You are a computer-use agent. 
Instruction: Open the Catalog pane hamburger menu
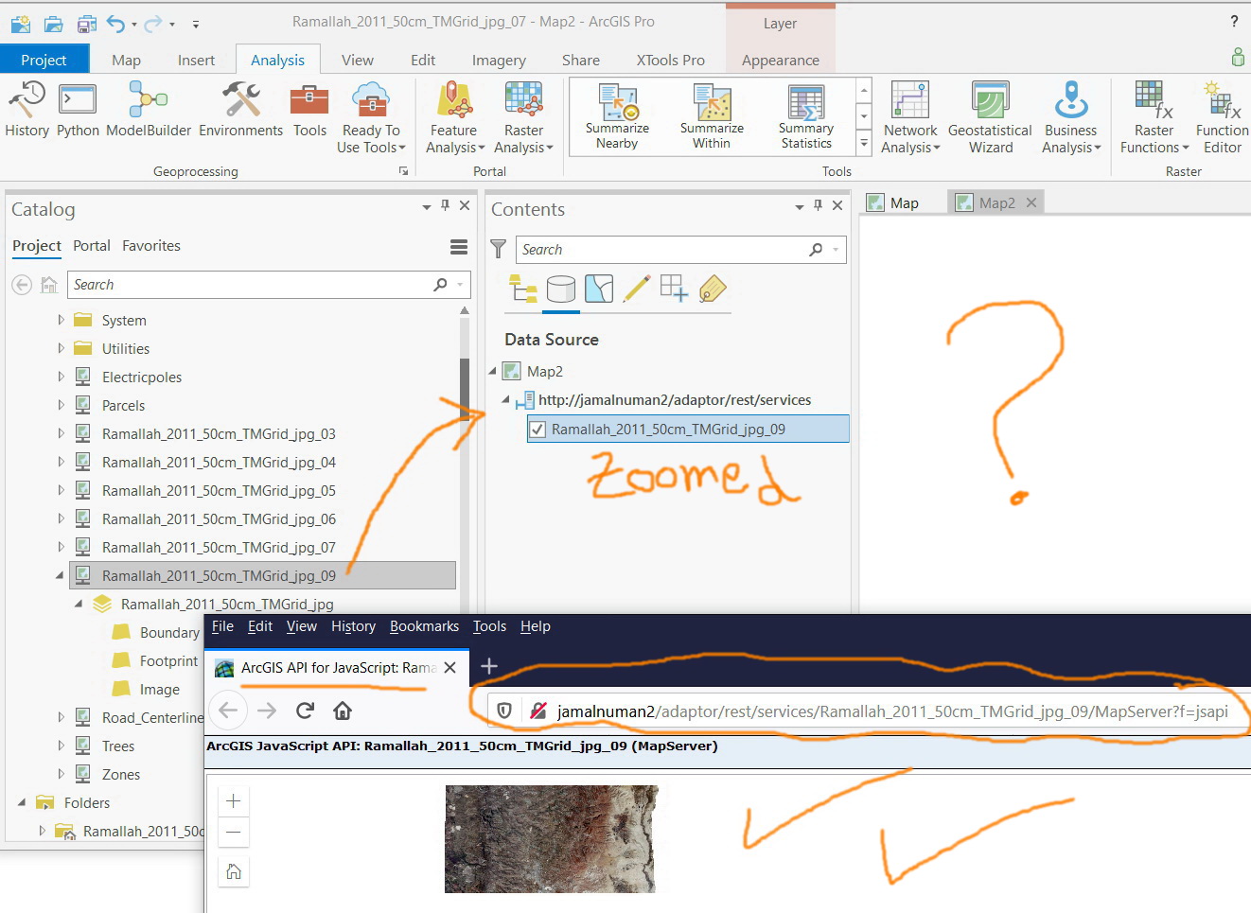point(459,247)
